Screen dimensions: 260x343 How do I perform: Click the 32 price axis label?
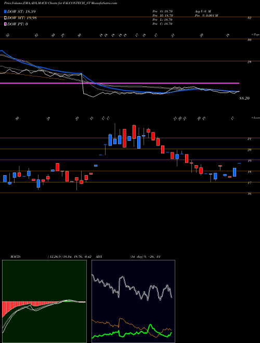pos(249,18)
